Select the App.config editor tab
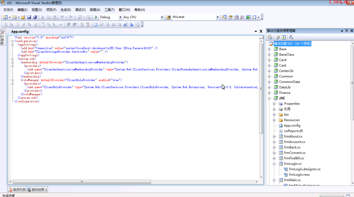354x197 pixels. pyautogui.click(x=20, y=31)
